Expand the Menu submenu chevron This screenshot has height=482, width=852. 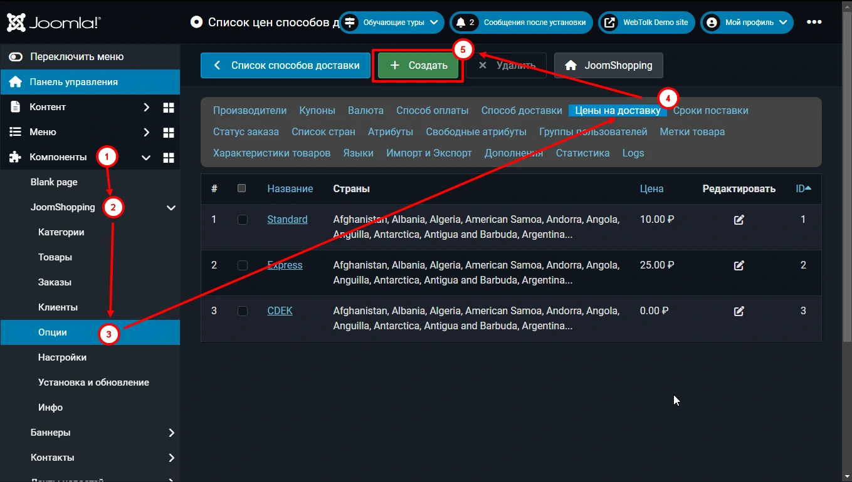147,132
